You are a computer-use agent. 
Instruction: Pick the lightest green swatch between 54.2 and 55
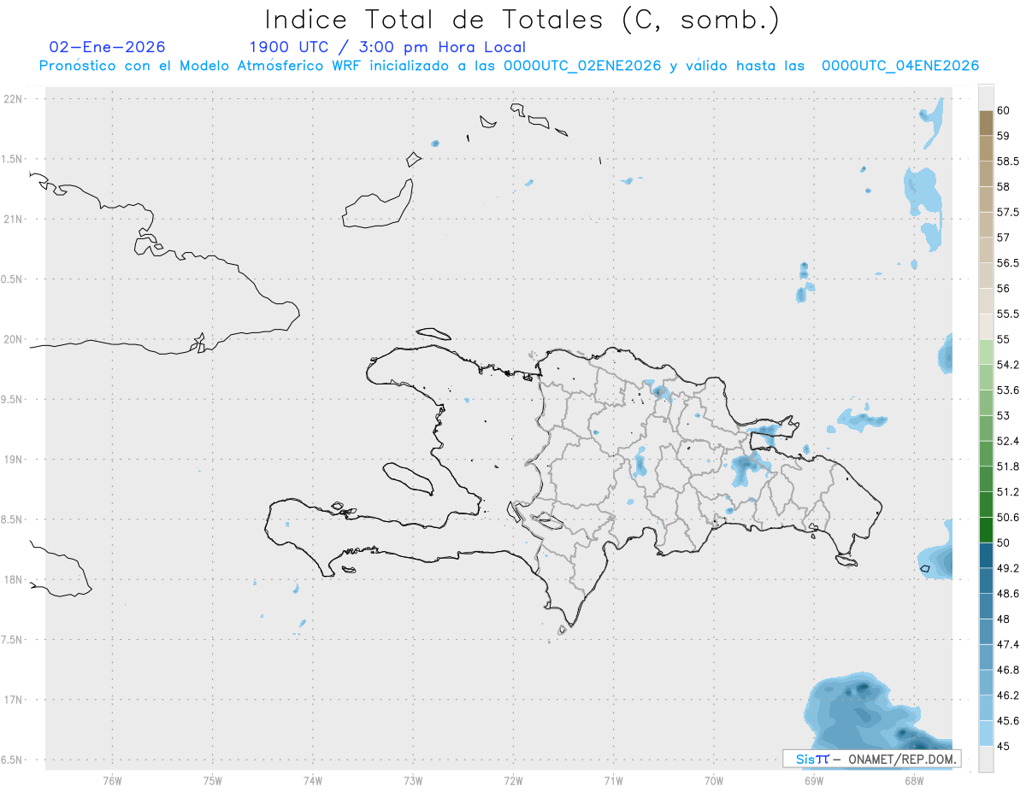coord(986,352)
